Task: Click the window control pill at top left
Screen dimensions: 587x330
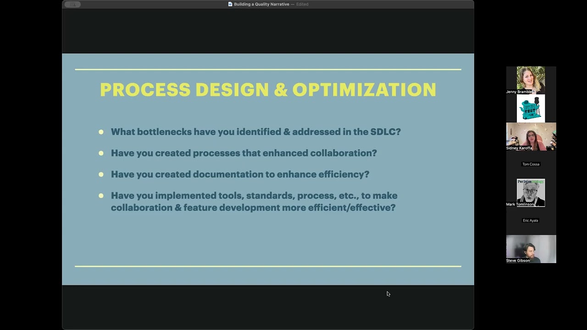Action: (x=72, y=4)
